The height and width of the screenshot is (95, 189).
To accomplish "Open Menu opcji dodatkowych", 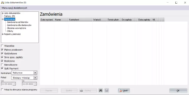I will coord(14,8).
